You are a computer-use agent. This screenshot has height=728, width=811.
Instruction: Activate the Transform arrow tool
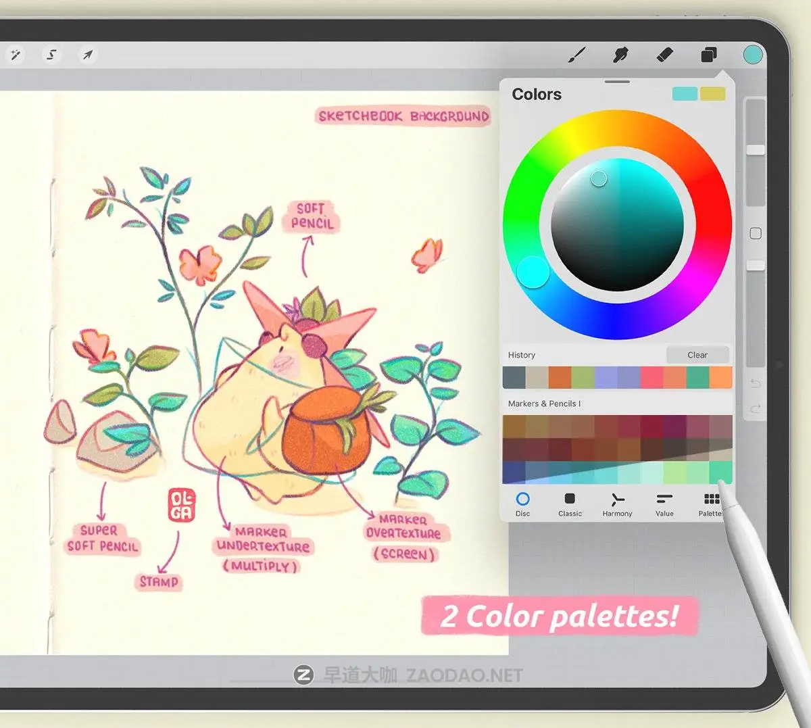[88, 55]
